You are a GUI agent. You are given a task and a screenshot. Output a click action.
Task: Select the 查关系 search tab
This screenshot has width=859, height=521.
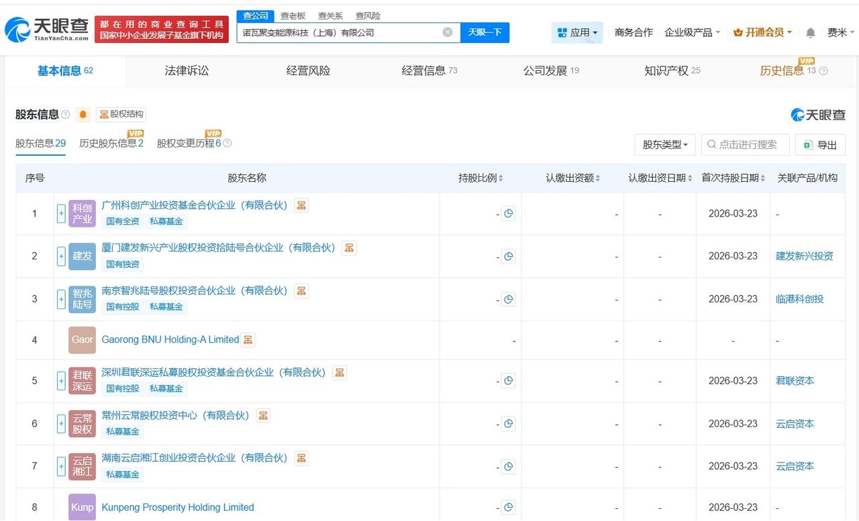[330, 15]
